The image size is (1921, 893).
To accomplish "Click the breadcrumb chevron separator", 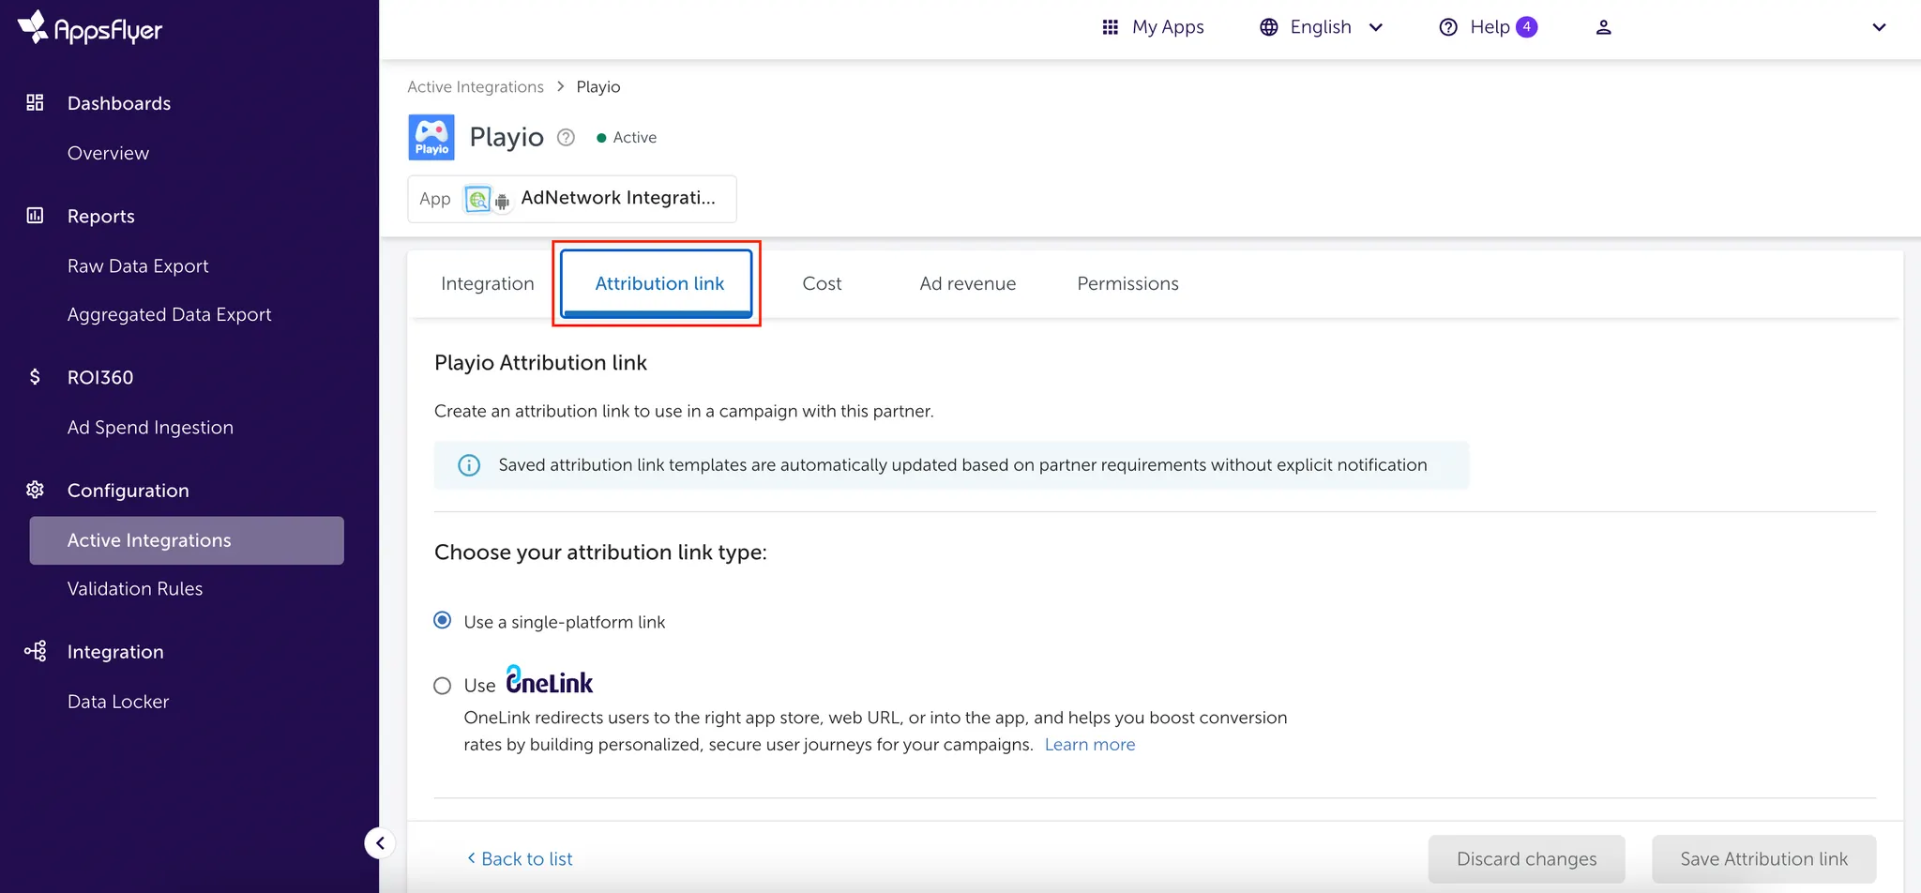I will 560,86.
